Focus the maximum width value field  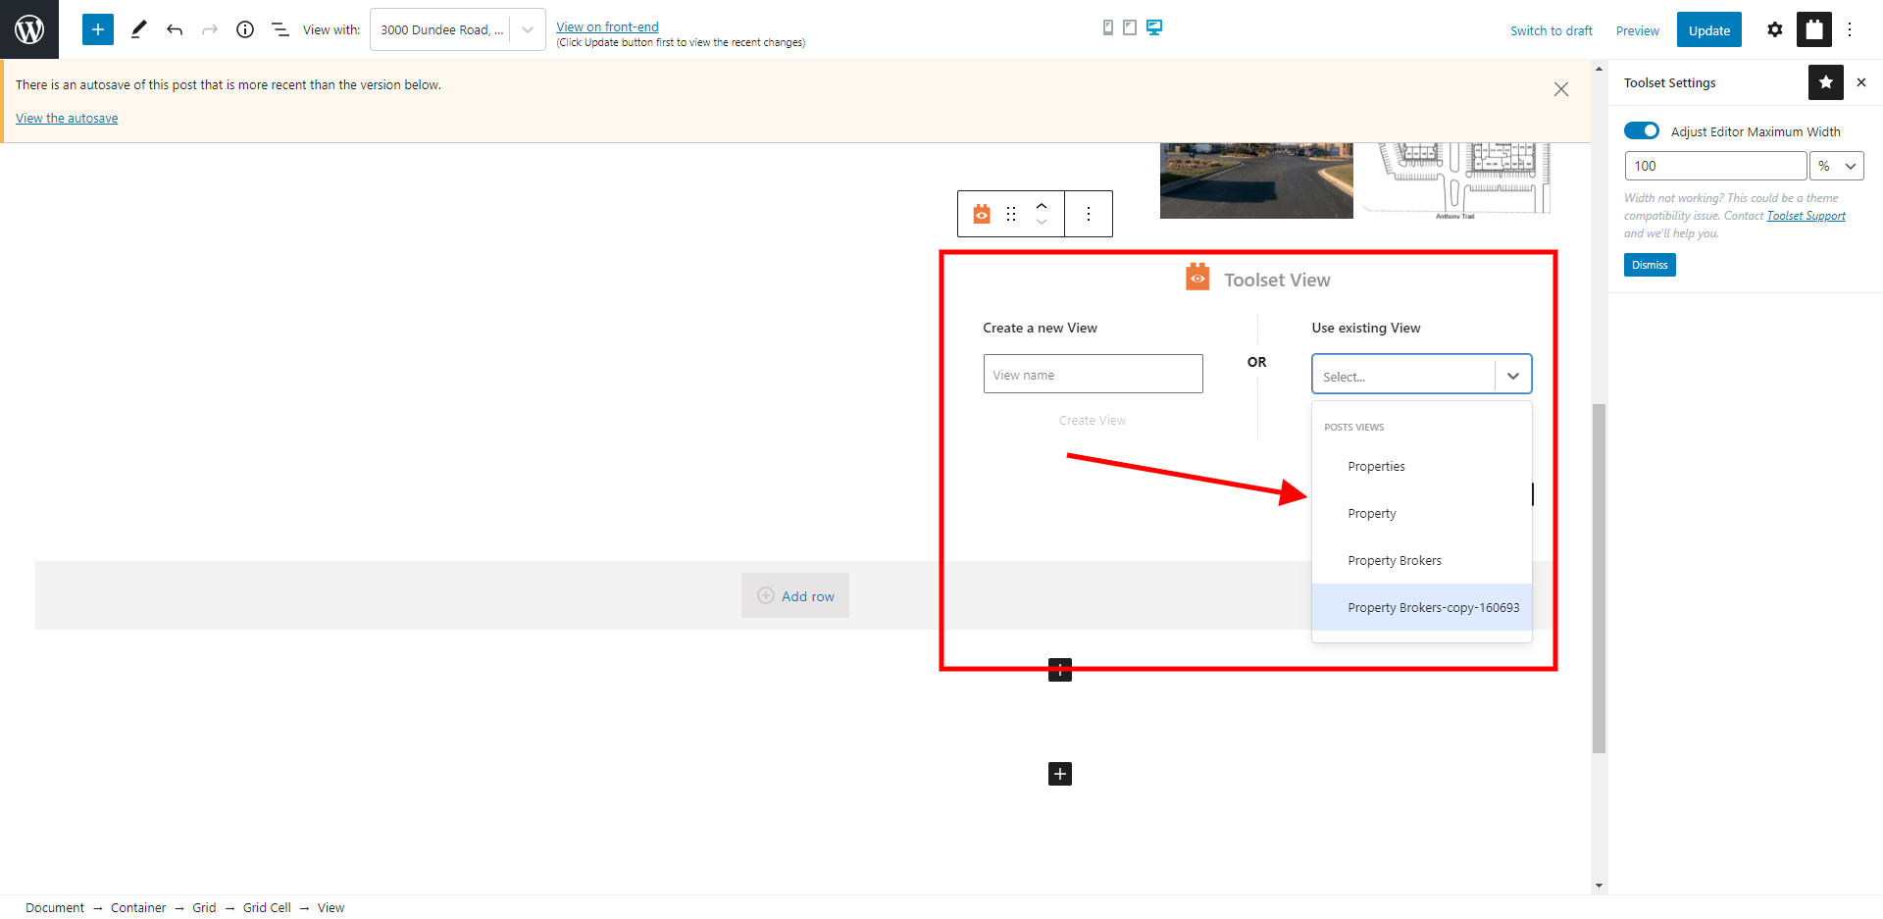click(1716, 166)
